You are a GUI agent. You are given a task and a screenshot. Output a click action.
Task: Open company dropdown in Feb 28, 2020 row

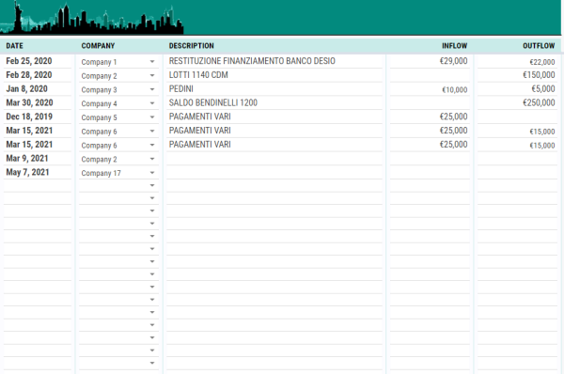point(152,75)
